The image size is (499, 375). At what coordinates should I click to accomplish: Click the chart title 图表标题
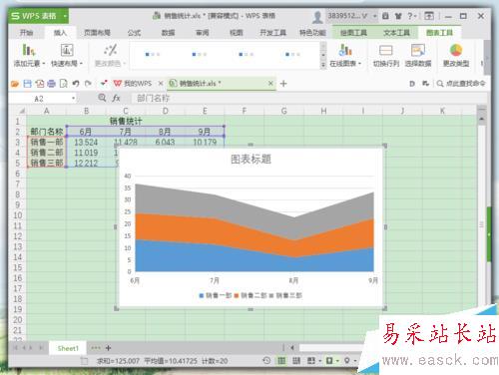point(250,160)
